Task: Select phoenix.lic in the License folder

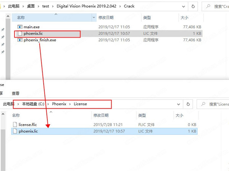Action: click(x=28, y=131)
